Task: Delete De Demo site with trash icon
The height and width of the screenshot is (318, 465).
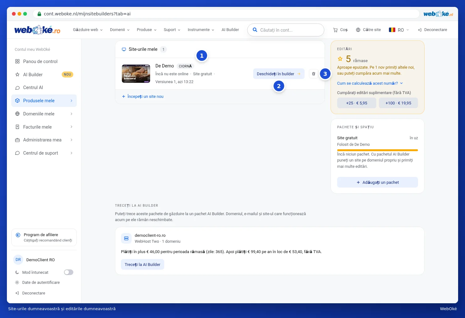Action: (x=314, y=74)
